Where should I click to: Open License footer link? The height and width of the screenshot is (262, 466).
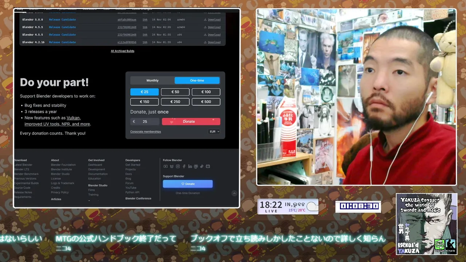56,179
